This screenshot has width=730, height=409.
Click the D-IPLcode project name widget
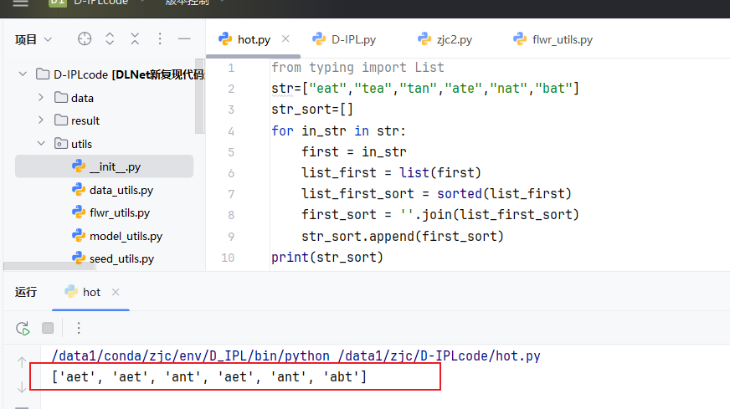coord(95,3)
